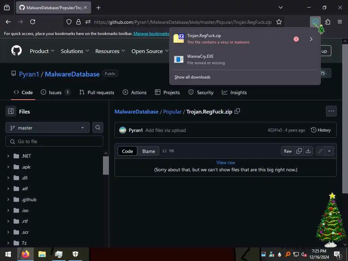The width and height of the screenshot is (348, 261).
Task: Open the master branch dropdown
Action: click(48, 128)
